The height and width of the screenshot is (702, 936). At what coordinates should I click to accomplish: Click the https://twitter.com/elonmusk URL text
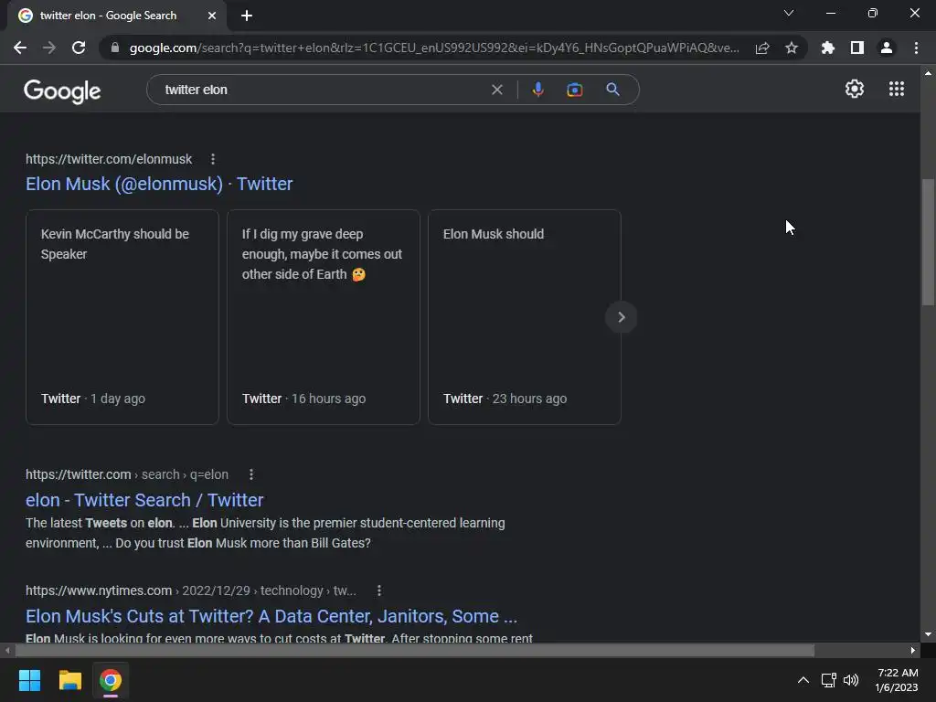pyautogui.click(x=109, y=159)
